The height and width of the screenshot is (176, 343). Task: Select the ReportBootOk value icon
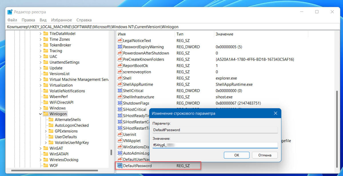[120, 66]
